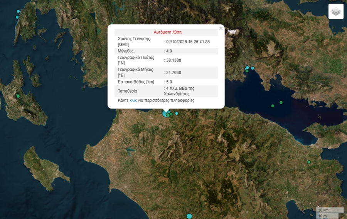Click the cyan earthquake marker at the bottom edge
347x219 pixels.
click(189, 216)
